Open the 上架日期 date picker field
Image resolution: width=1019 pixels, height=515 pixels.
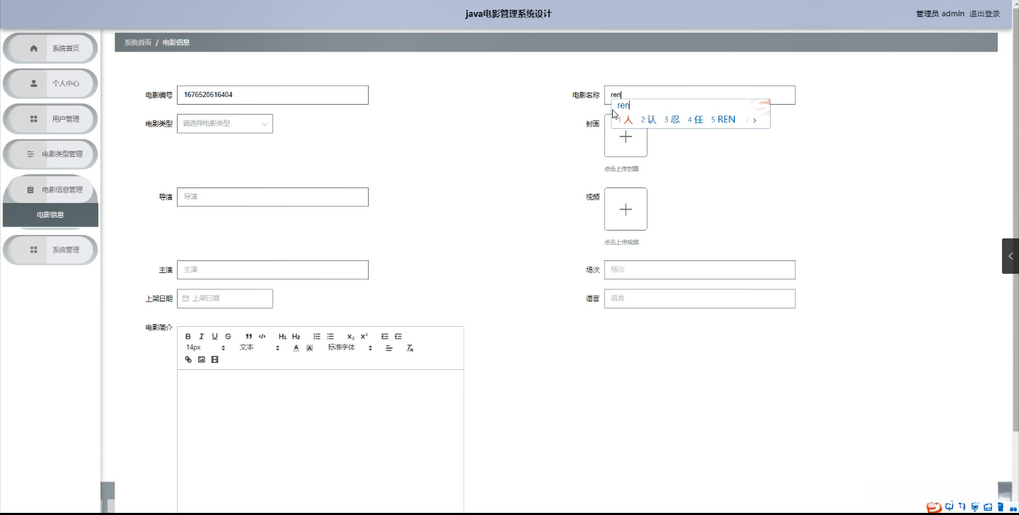coord(225,299)
